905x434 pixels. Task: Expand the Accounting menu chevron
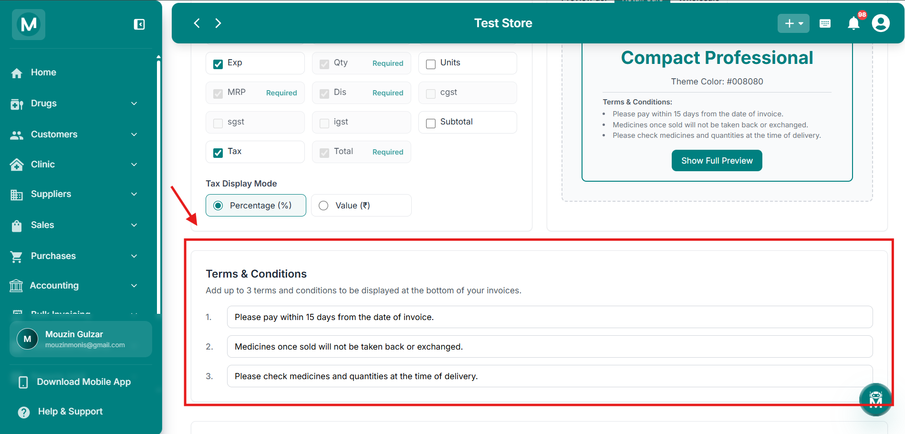[134, 286]
